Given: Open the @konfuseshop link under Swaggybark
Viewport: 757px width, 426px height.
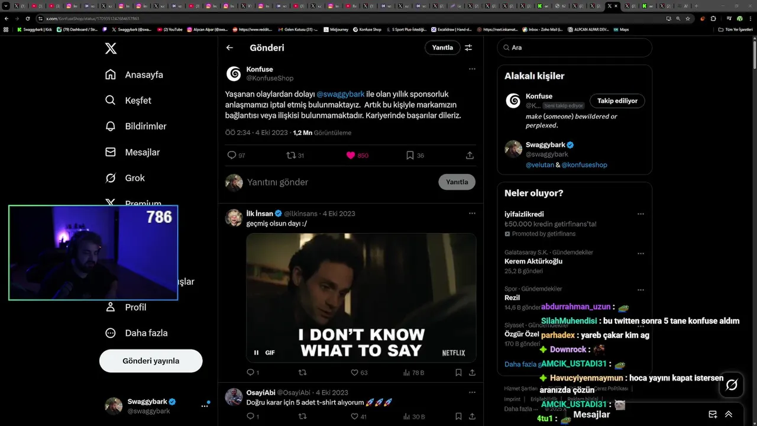Looking at the screenshot, I should coord(584,165).
